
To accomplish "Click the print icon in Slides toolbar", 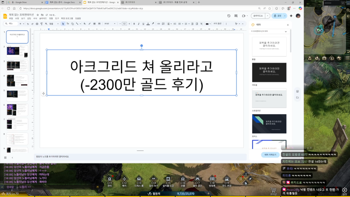I will click(x=37, y=24).
